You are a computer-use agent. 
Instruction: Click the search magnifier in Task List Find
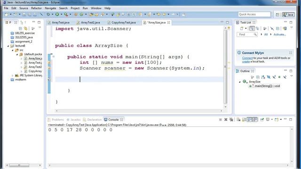click(255, 34)
